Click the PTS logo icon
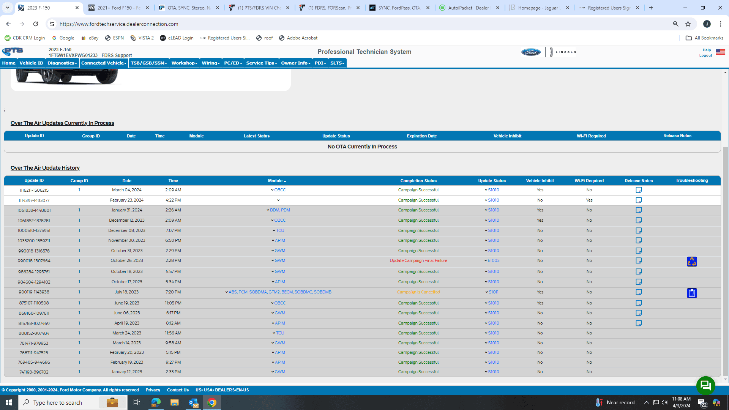729x410 pixels. point(13,52)
